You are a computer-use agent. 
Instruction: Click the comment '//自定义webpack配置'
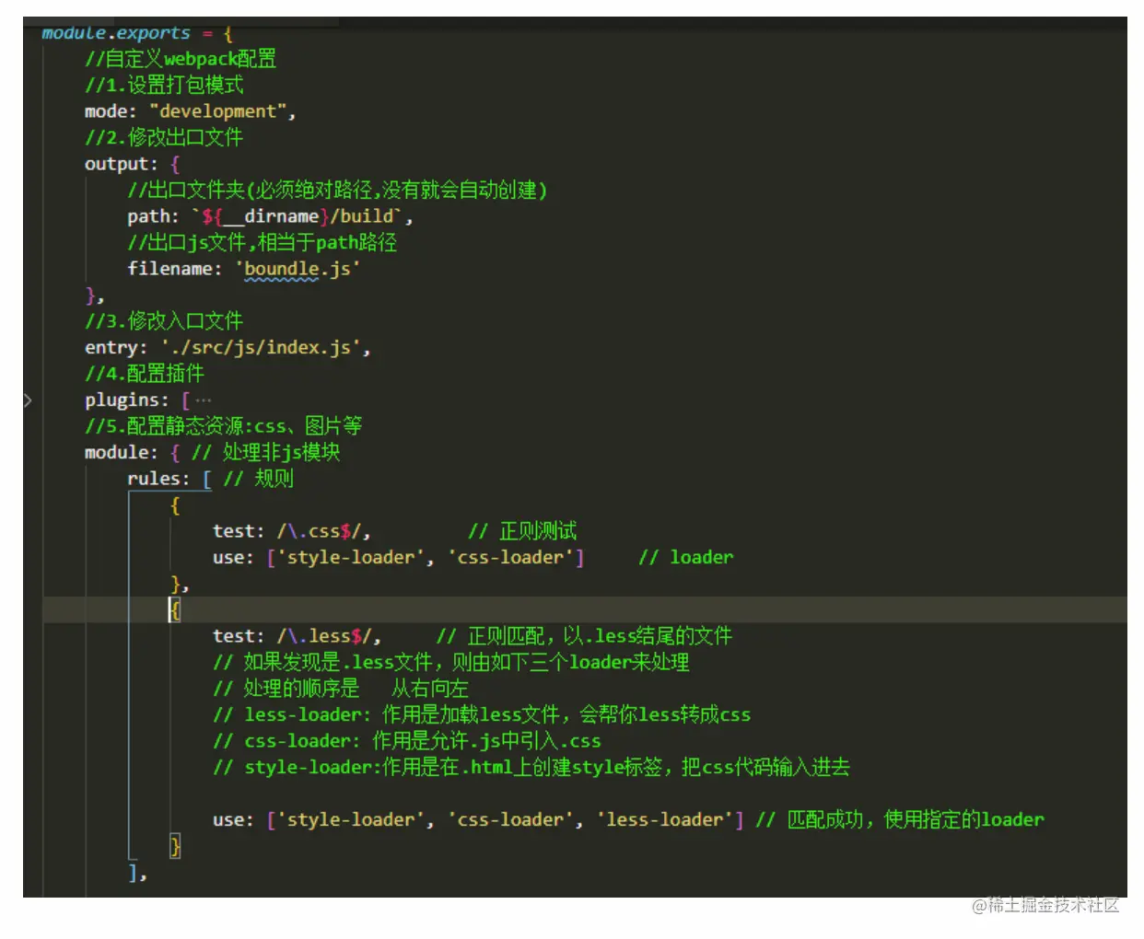click(x=181, y=59)
